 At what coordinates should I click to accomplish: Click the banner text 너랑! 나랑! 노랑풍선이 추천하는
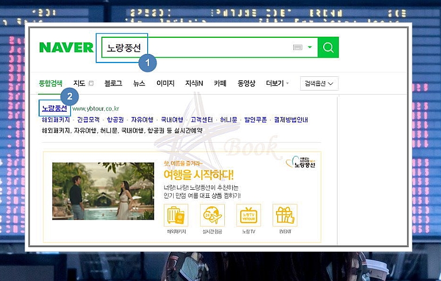click(201, 188)
